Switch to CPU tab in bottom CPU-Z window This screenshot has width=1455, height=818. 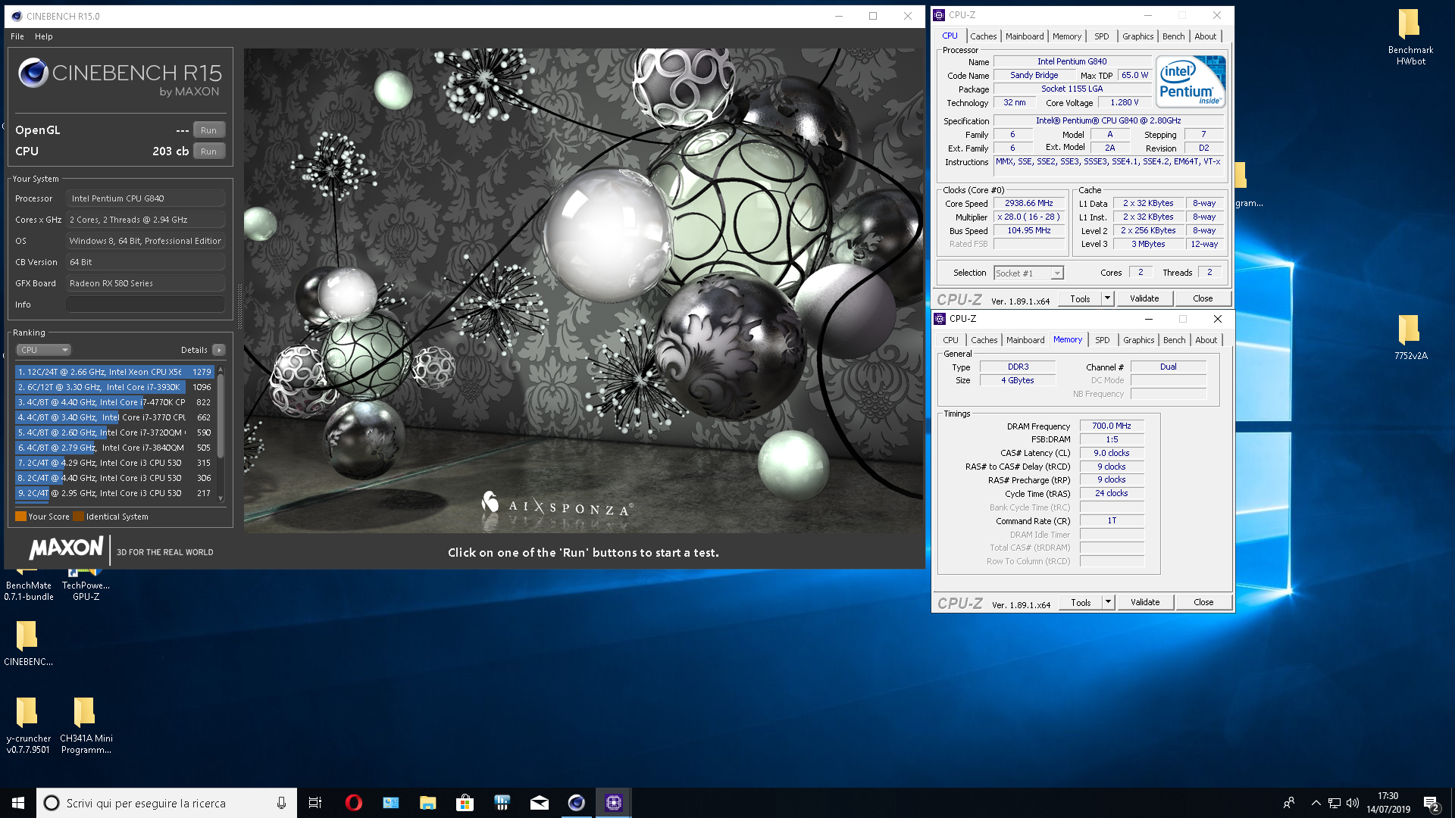[x=950, y=340]
